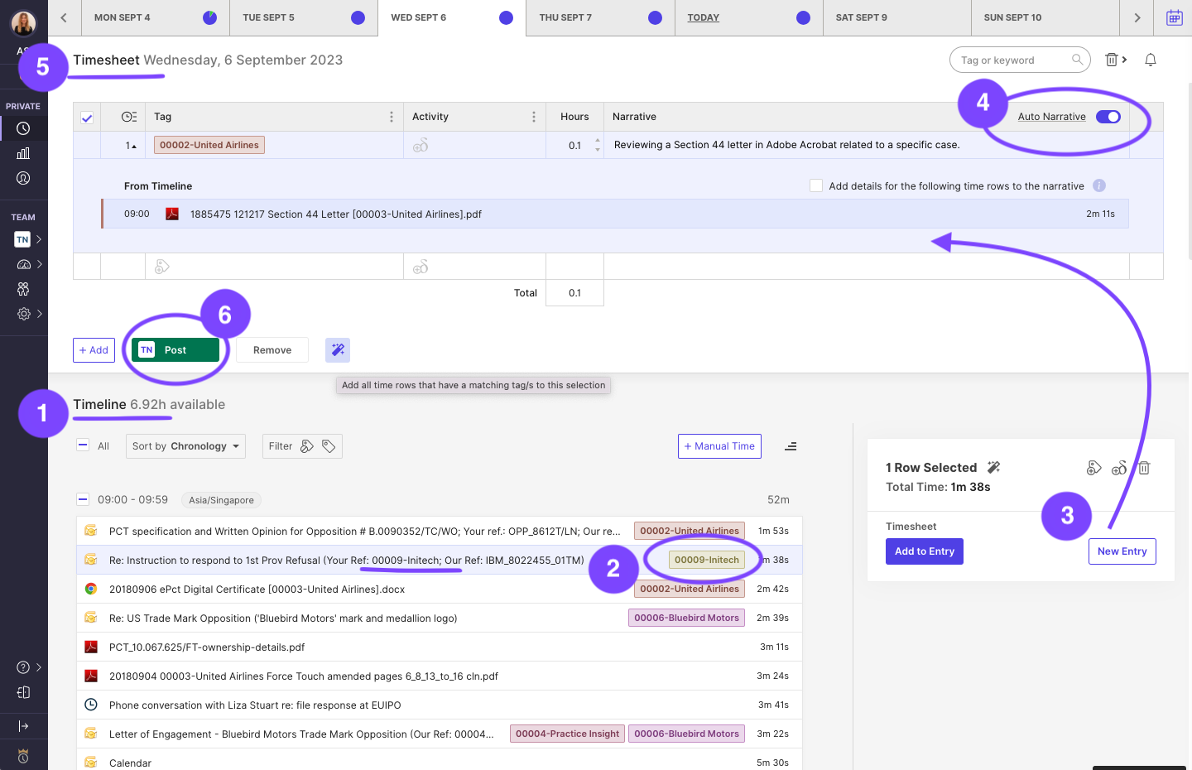This screenshot has width=1192, height=770.
Task: Open the Sort by Chronology dropdown
Action: (185, 445)
